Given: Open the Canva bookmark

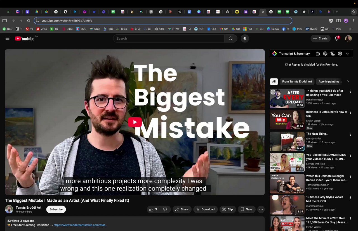Looking at the screenshot, I should (x=273, y=29).
